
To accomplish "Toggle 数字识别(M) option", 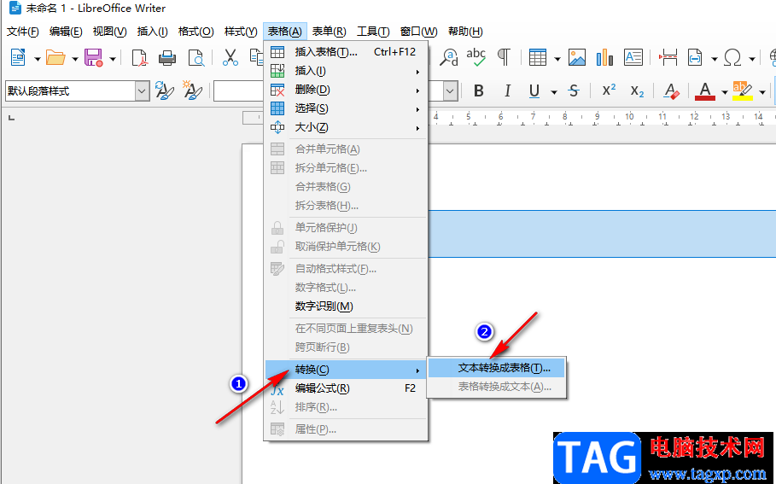I will pos(346,306).
